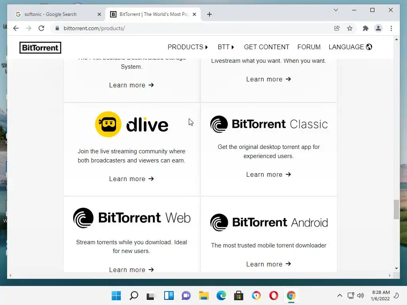
Task: Click 'The most trusted mobile torrent downloader'
Action: pyautogui.click(x=269, y=245)
